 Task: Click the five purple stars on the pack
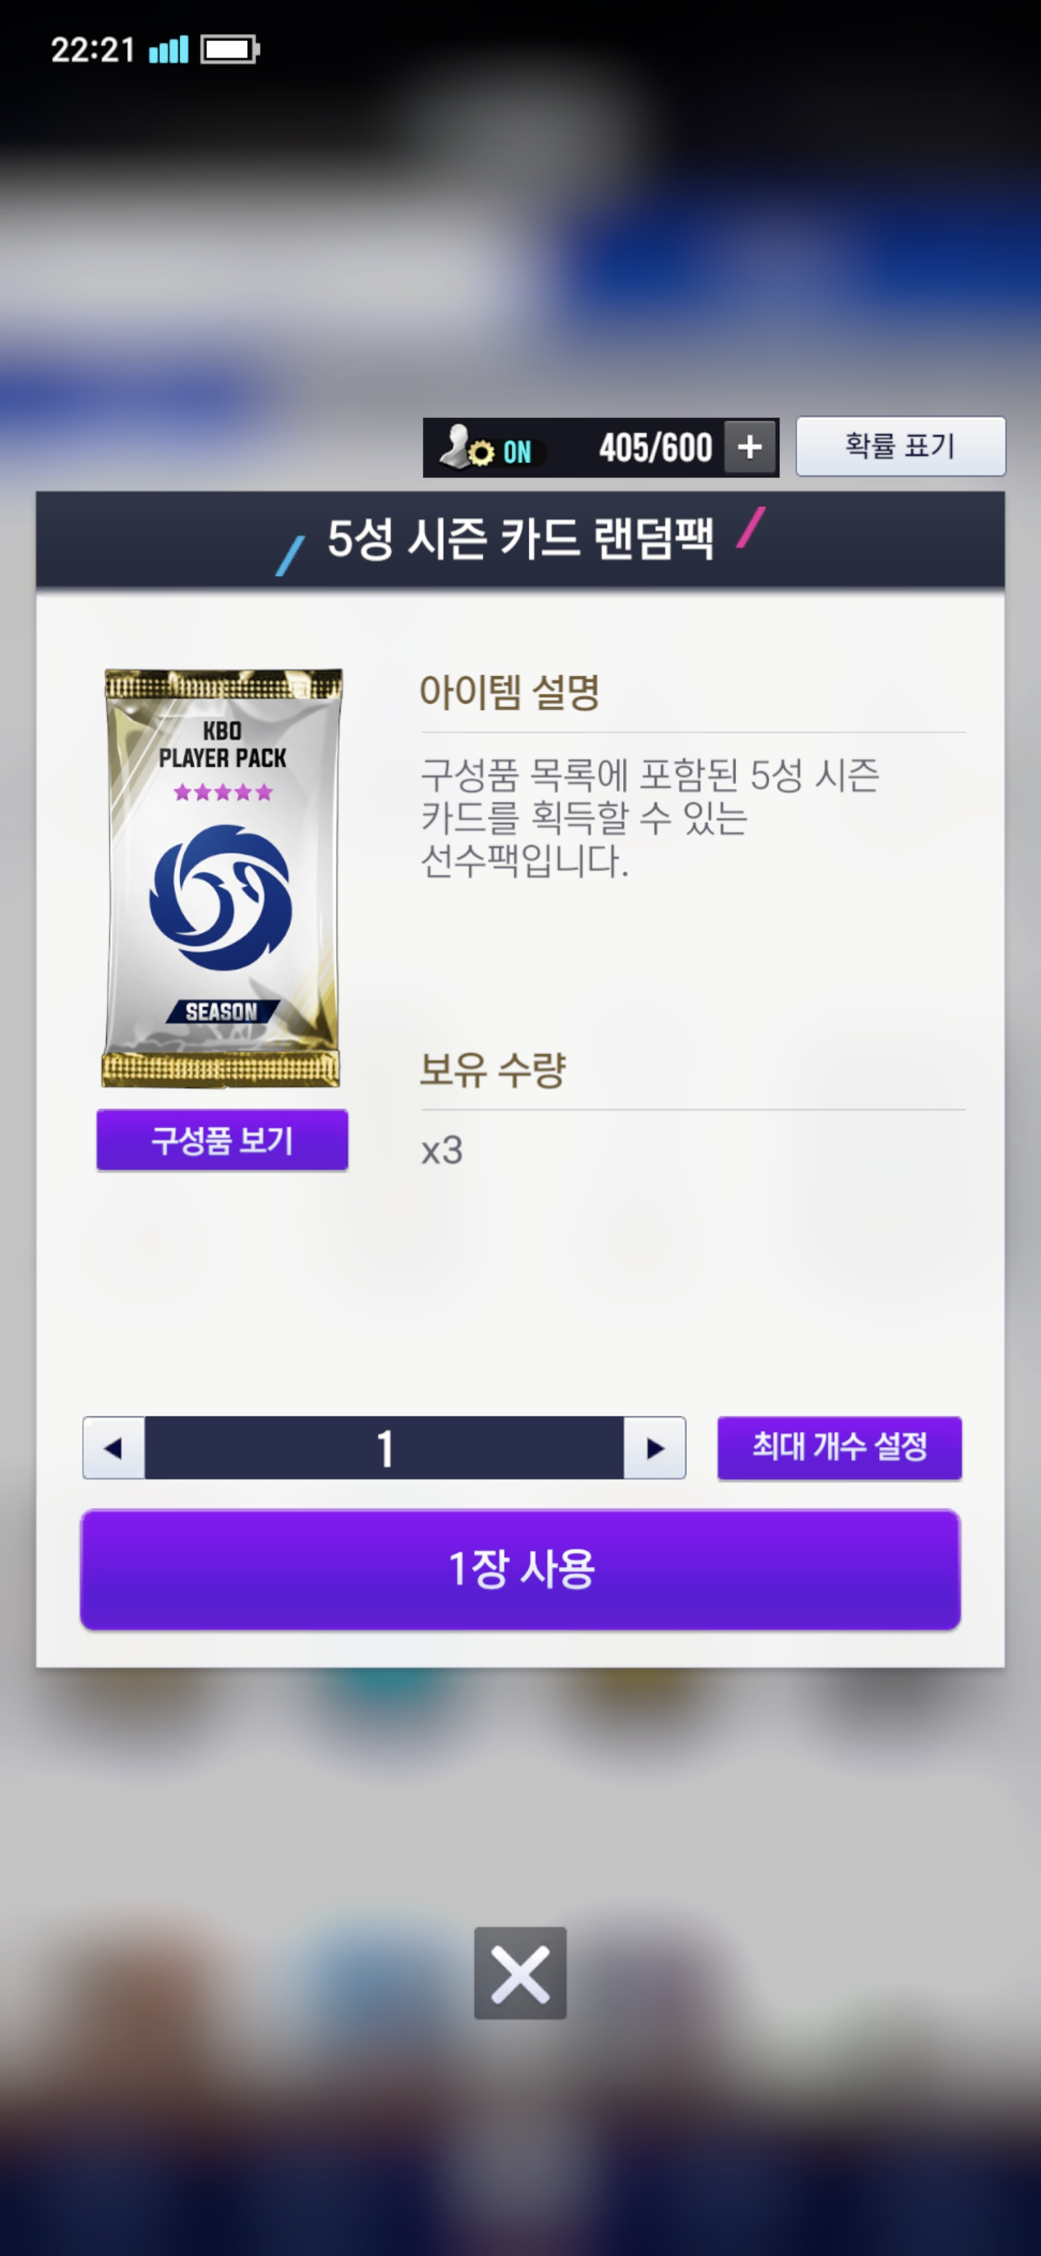pyautogui.click(x=223, y=792)
